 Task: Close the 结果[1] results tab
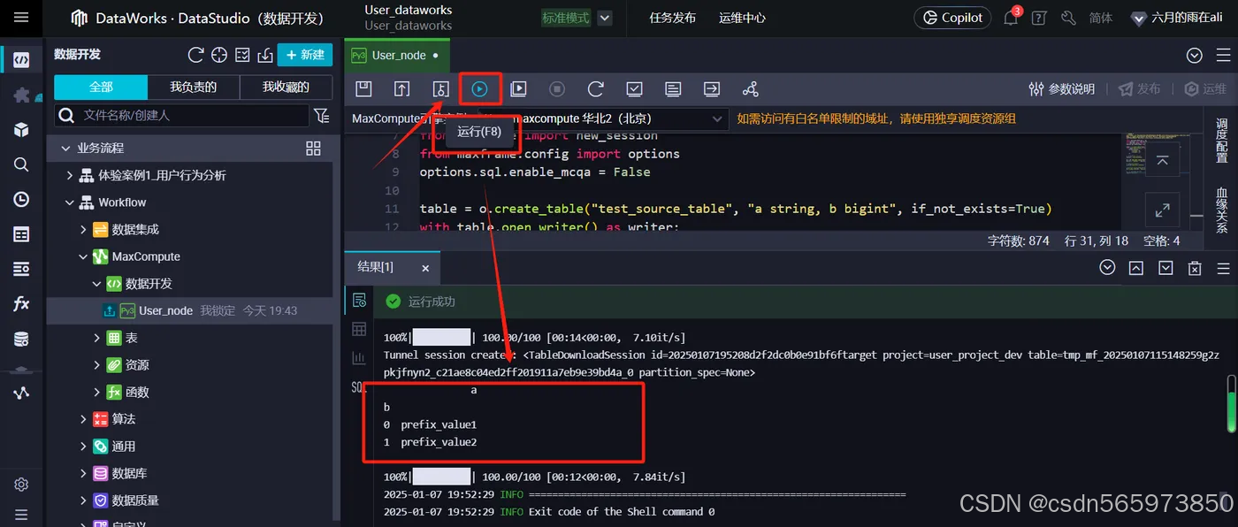425,268
